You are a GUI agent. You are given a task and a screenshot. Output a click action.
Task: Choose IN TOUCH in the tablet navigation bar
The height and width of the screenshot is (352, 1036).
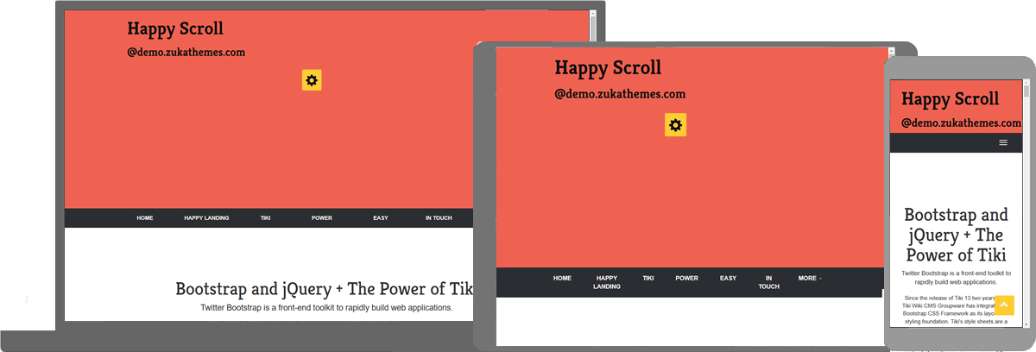[x=768, y=282]
